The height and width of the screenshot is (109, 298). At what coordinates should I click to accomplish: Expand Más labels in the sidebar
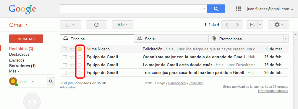pos(14,71)
